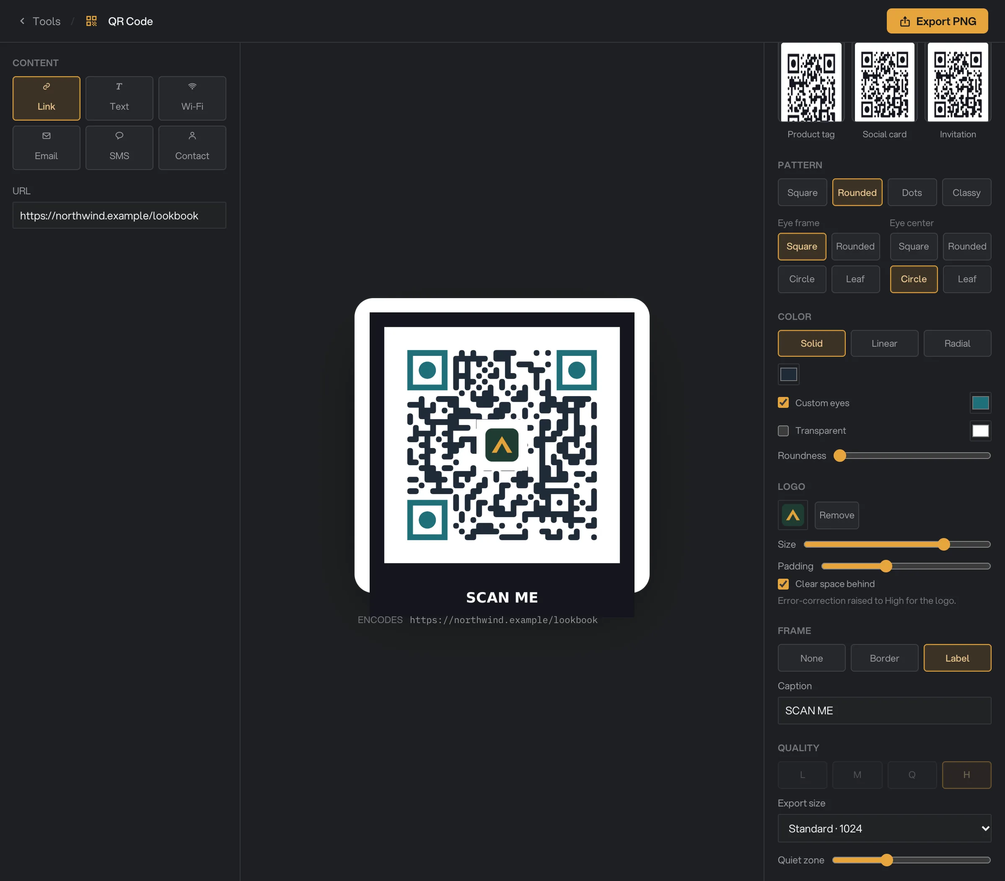Go back via the Tools chevron

coord(22,21)
